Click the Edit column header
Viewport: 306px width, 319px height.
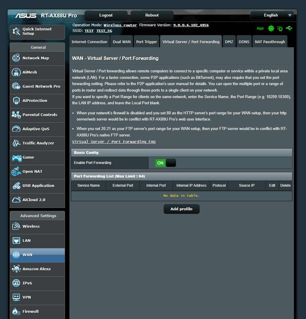click(272, 185)
